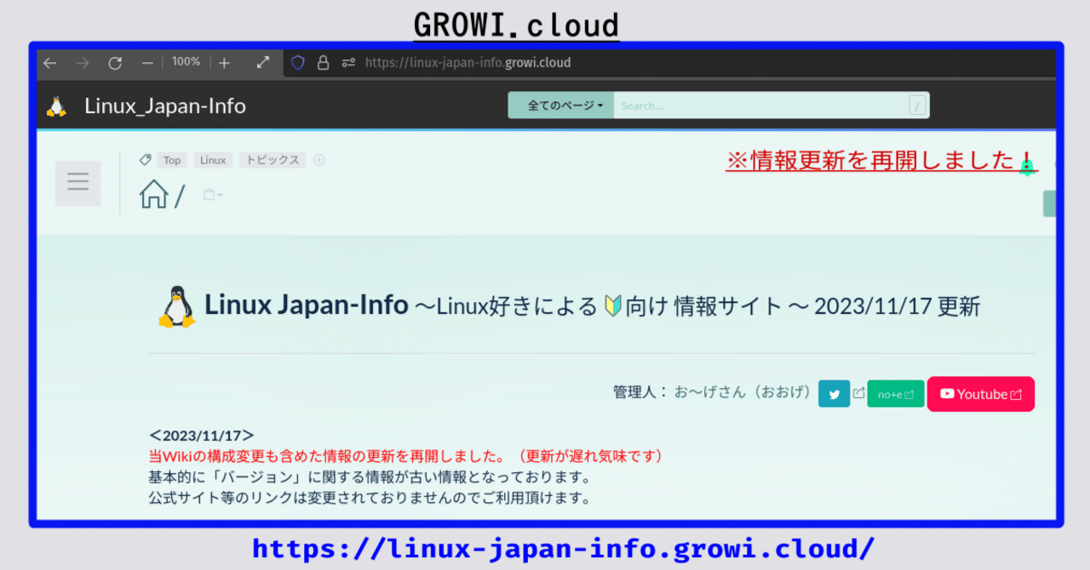Click the browser back arrow icon

(49, 62)
